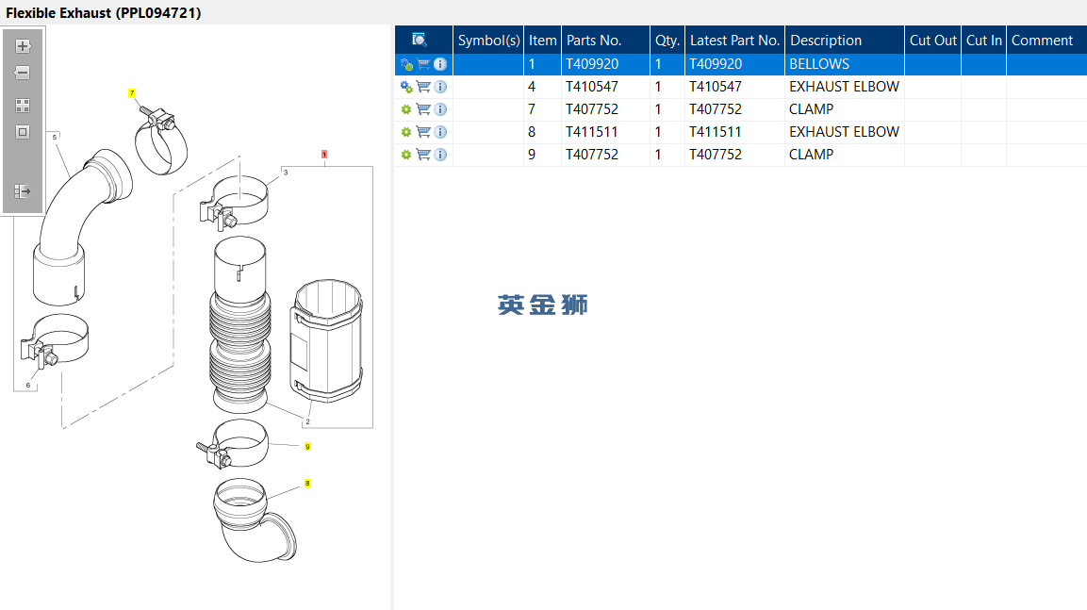Open info for EXHAUST ELBOW T411511
1087x610 pixels.
pos(440,132)
